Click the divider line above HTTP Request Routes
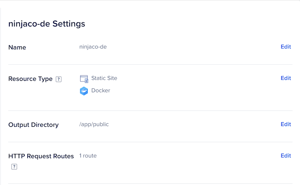300x185 pixels. [151, 142]
